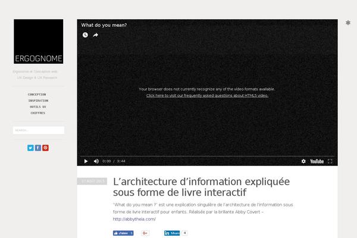Screen dimensions: 357x238
Task: Open the HTML5 video FAQ link
Action: pos(207,95)
